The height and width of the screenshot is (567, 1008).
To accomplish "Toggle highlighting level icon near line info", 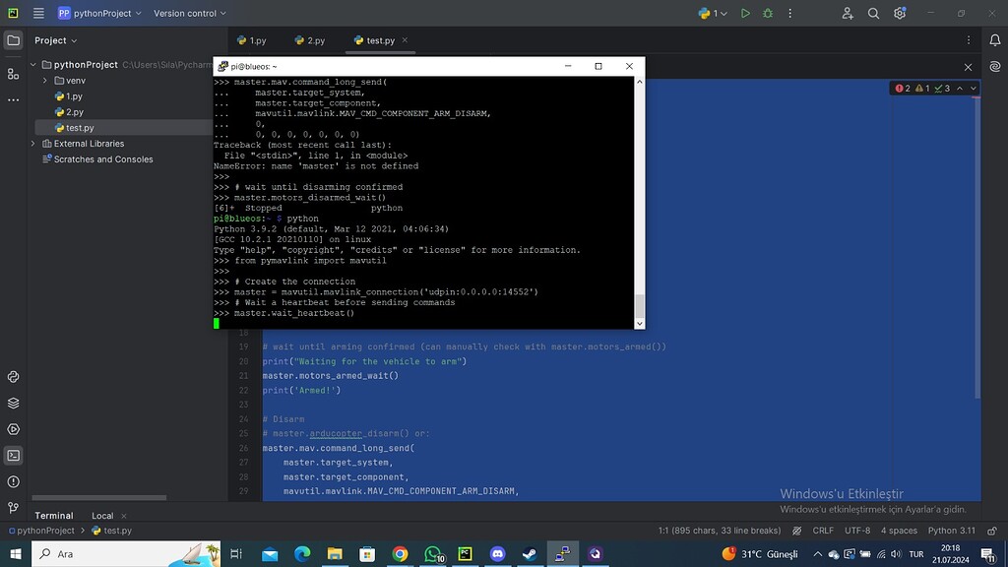I will [797, 531].
